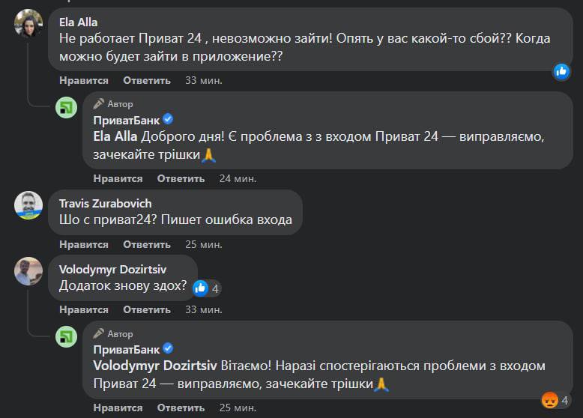Click Volodymyr Dozirtsiv's profile avatar

pos(28,270)
